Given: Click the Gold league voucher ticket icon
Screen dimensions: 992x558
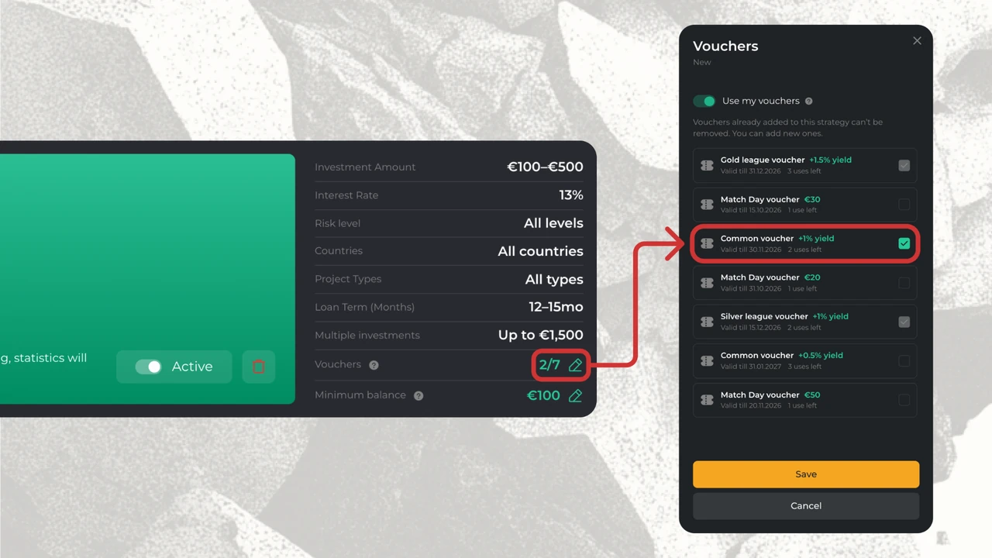Looking at the screenshot, I should click(x=707, y=165).
